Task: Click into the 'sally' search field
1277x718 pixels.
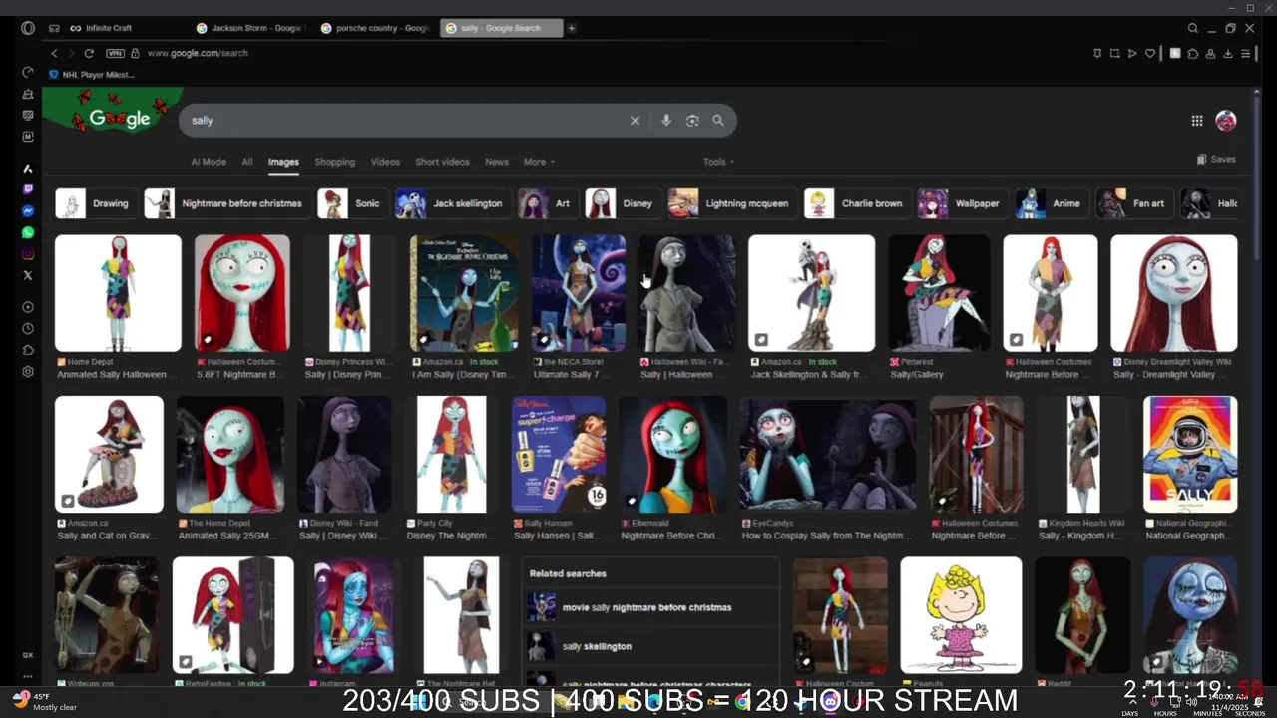Action: pyautogui.click(x=404, y=121)
